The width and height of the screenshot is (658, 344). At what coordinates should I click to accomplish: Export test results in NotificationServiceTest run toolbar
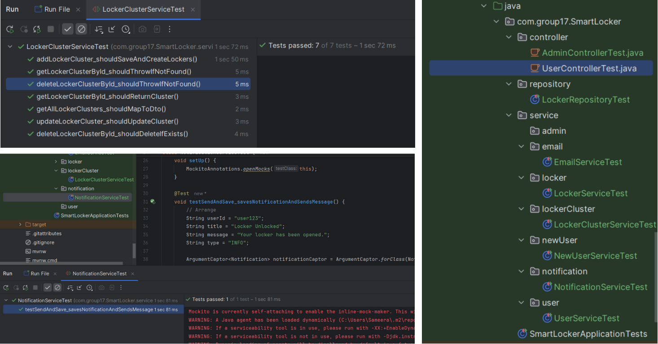(x=111, y=287)
